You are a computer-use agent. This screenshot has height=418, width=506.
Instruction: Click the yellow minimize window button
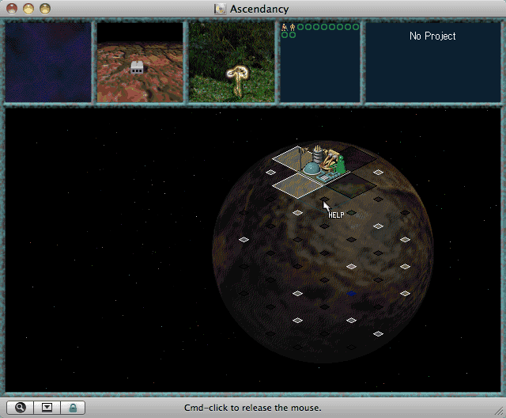(28, 9)
